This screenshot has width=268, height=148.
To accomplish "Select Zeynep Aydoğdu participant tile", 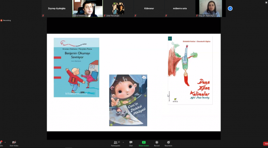I will pyautogui.click(x=57, y=9).
